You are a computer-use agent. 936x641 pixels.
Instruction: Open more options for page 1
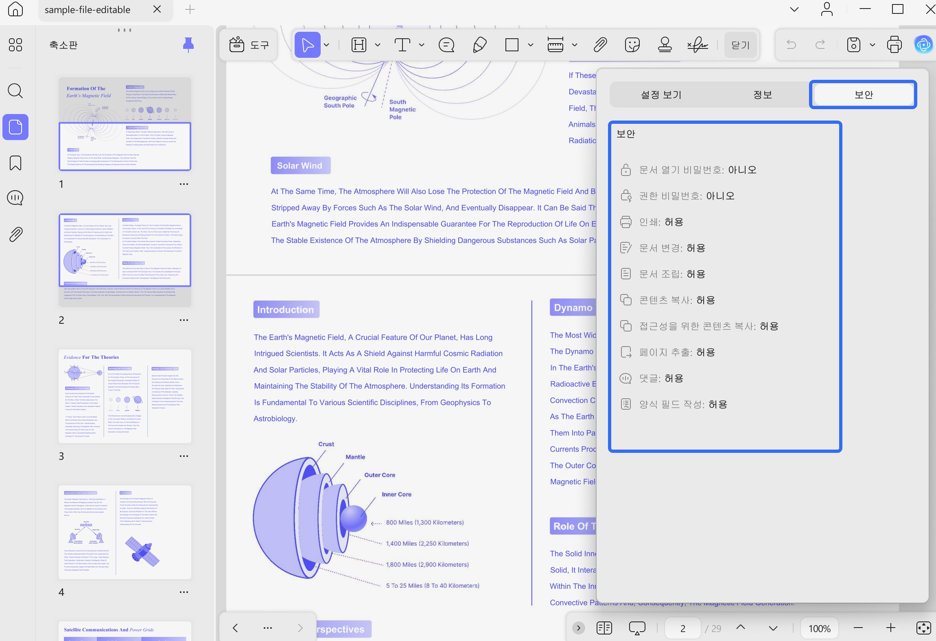[184, 184]
